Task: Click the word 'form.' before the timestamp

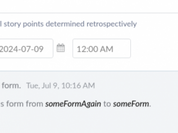Action: tap(12, 85)
